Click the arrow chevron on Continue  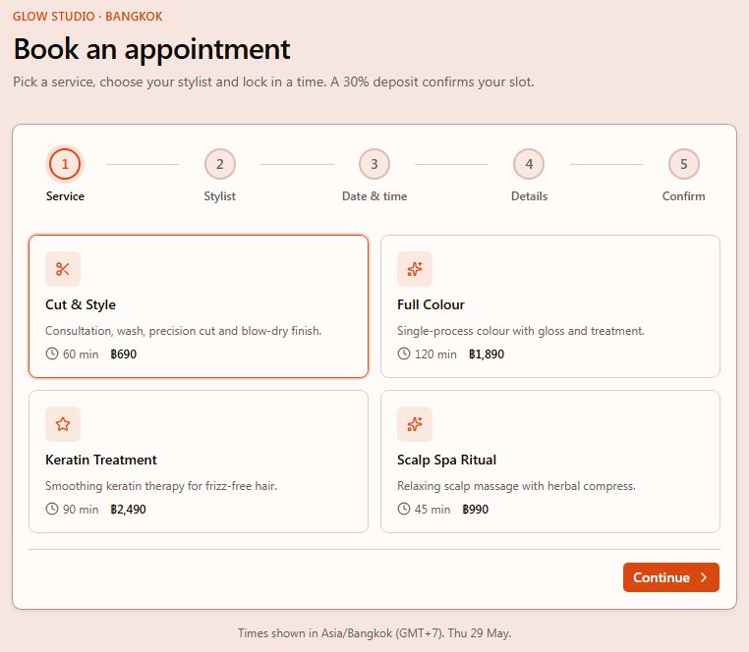[x=704, y=577]
